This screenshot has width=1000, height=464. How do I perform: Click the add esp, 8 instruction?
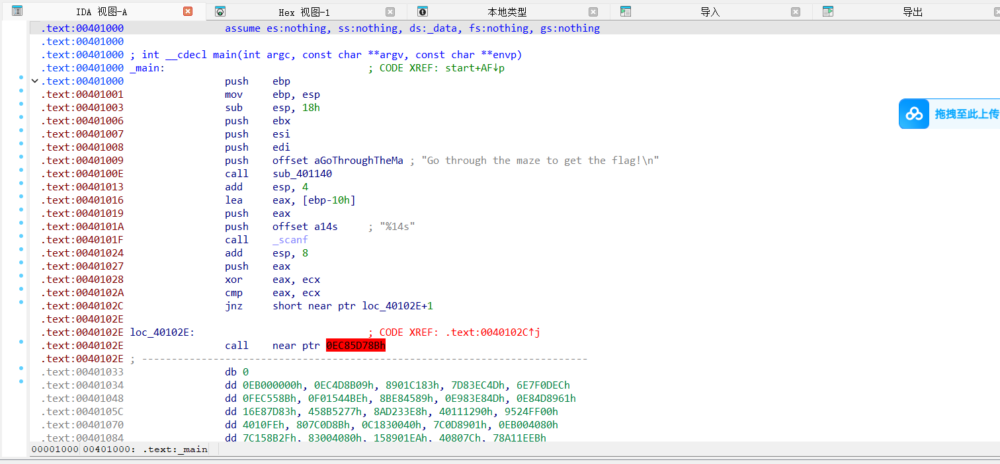tap(267, 253)
